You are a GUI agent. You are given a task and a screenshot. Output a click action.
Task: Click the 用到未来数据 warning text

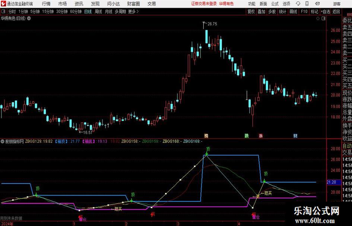(x=11, y=218)
